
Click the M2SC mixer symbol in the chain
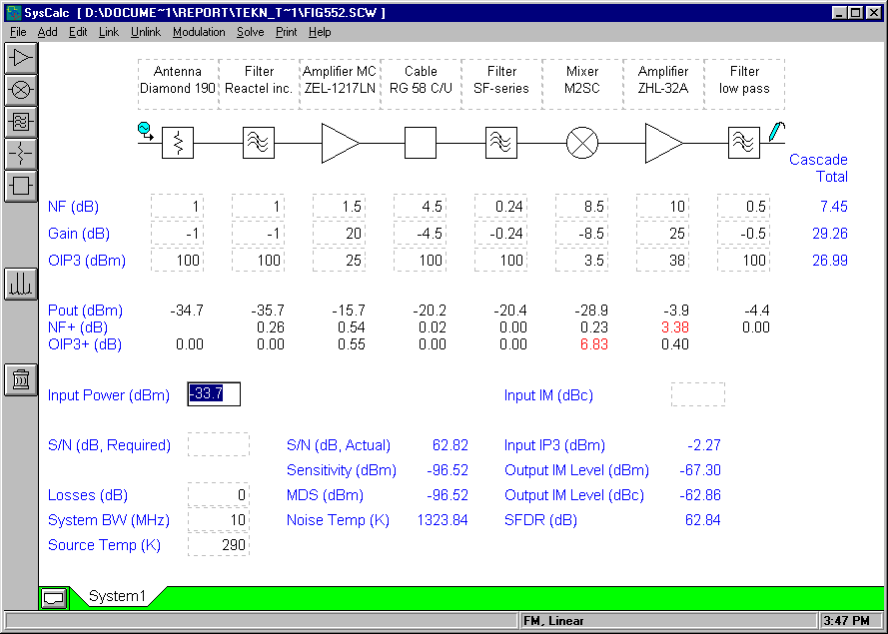(x=581, y=143)
